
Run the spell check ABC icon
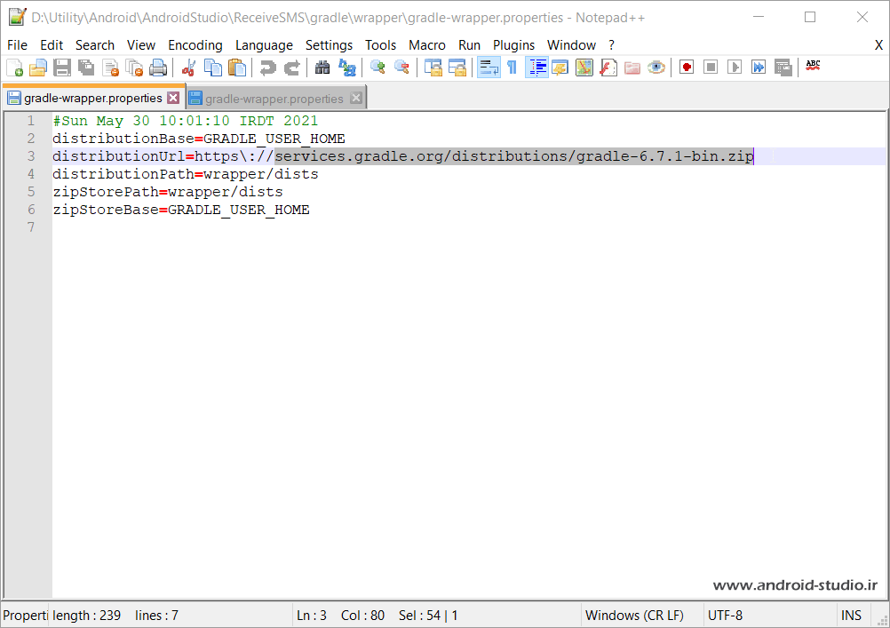[812, 67]
